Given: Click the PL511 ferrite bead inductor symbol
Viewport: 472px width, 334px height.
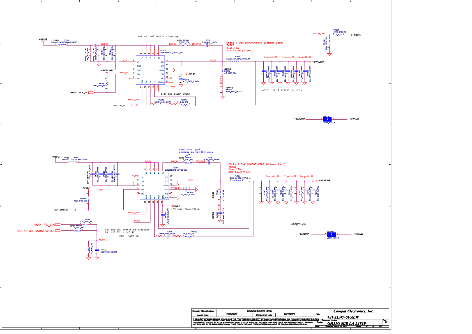Looking at the screenshot, I should click(x=72, y=162).
